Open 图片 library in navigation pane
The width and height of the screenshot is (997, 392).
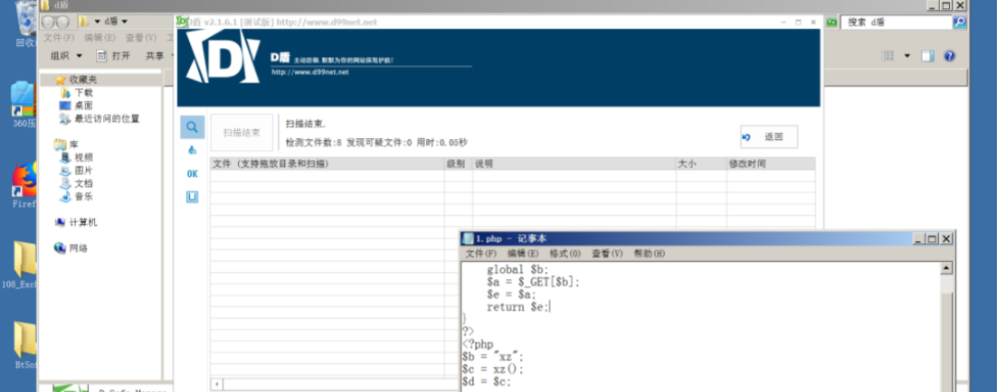point(83,171)
